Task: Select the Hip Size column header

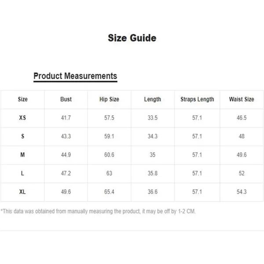Action: [109, 99]
